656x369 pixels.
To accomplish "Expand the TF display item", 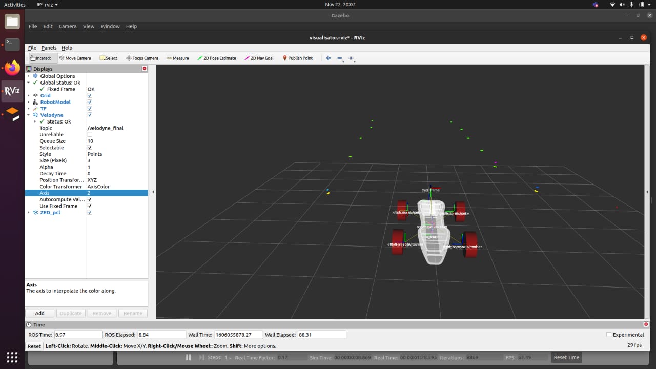I will click(x=29, y=108).
